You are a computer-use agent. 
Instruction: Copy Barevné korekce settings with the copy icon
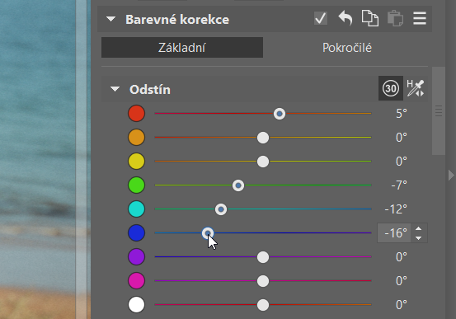pos(370,19)
